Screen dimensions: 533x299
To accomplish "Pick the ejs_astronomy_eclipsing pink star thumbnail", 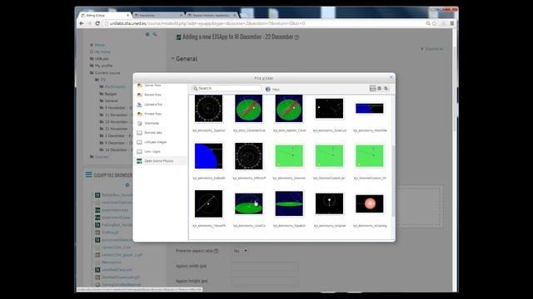I will [370, 203].
